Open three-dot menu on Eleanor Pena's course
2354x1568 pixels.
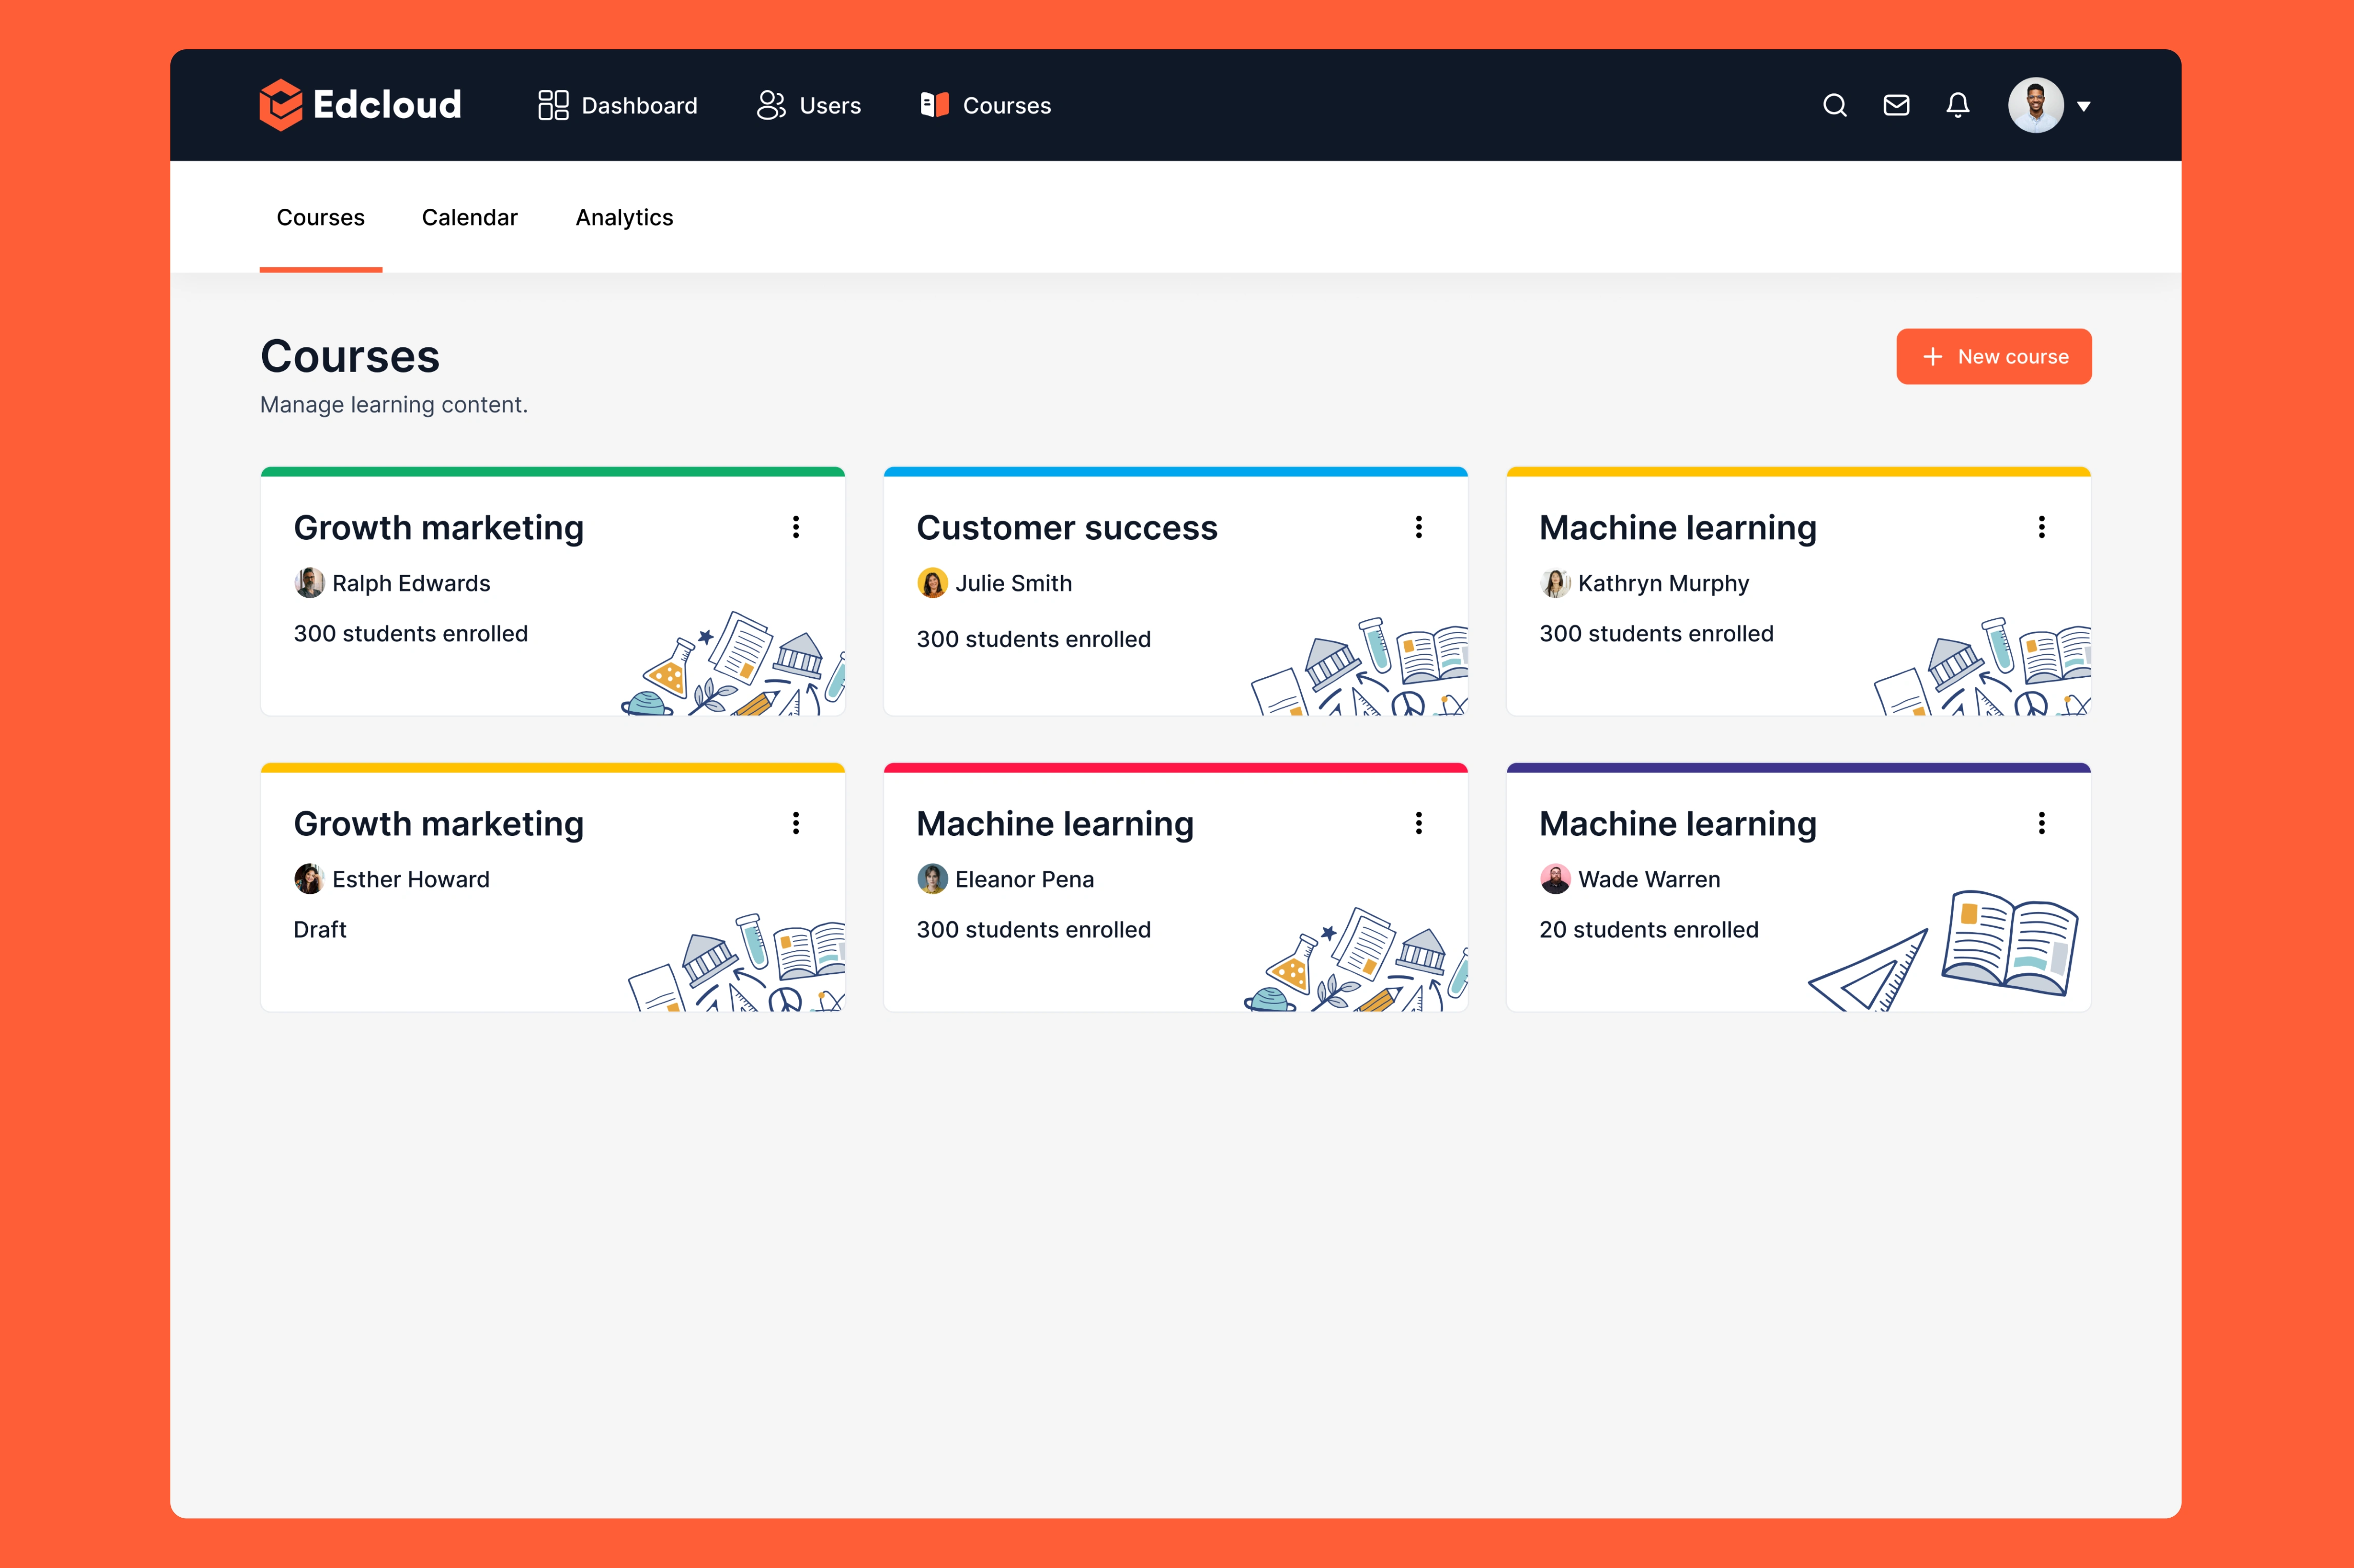[1418, 823]
